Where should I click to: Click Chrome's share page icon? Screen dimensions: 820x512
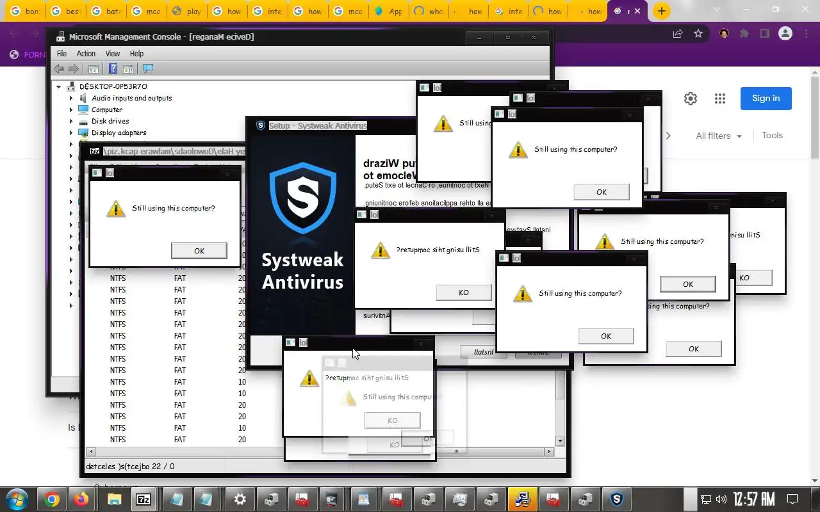pyautogui.click(x=677, y=33)
